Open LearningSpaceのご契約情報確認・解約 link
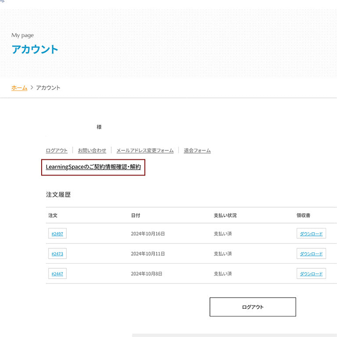The width and height of the screenshot is (337, 337). point(93,167)
